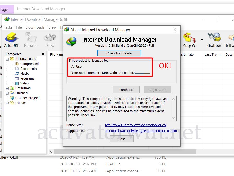Select the Programs category icon
This screenshot has height=176, width=234.
point(17,78)
